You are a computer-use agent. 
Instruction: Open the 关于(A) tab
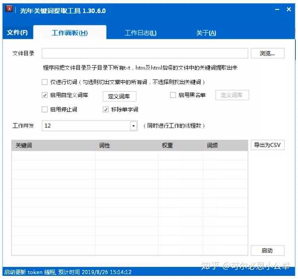coord(206,33)
